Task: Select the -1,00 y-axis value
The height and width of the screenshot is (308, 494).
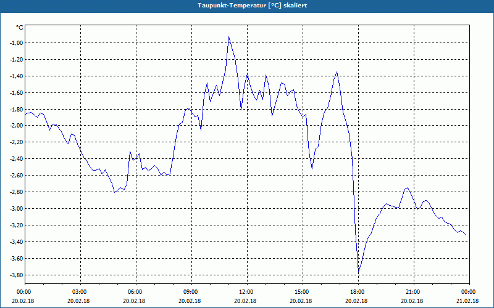Action: (x=17, y=43)
